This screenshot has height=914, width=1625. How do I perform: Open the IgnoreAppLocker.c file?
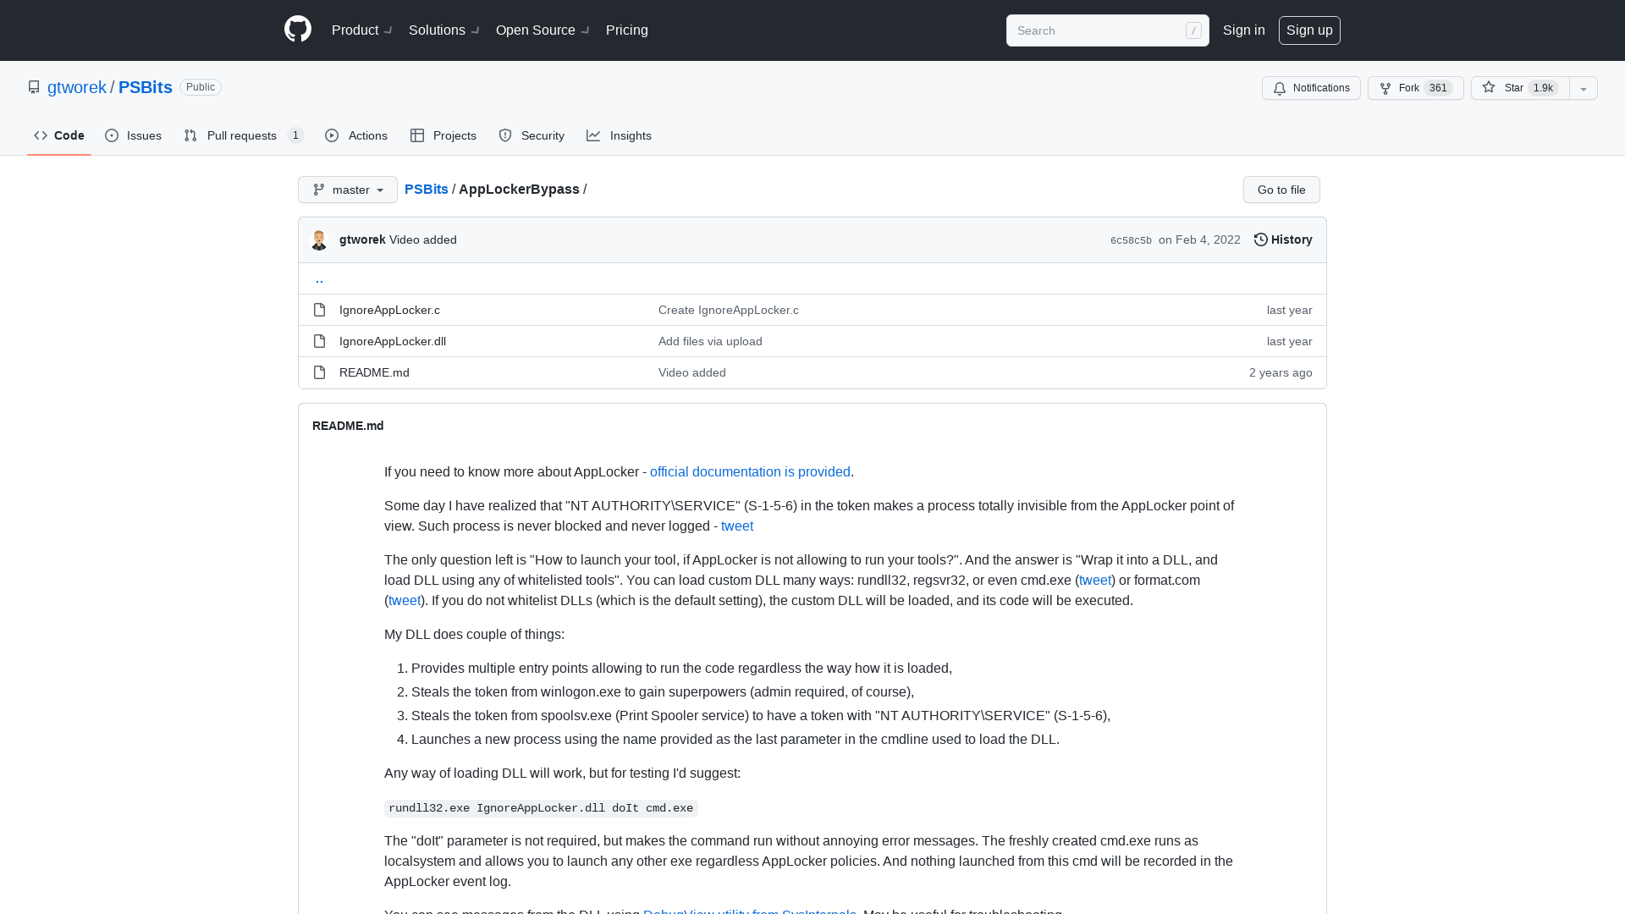[x=389, y=310]
